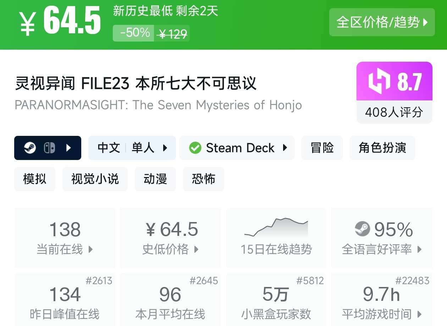This screenshot has width=447, height=326.
Task: Click the Nintendo Switch platform icon
Action: coord(49,148)
